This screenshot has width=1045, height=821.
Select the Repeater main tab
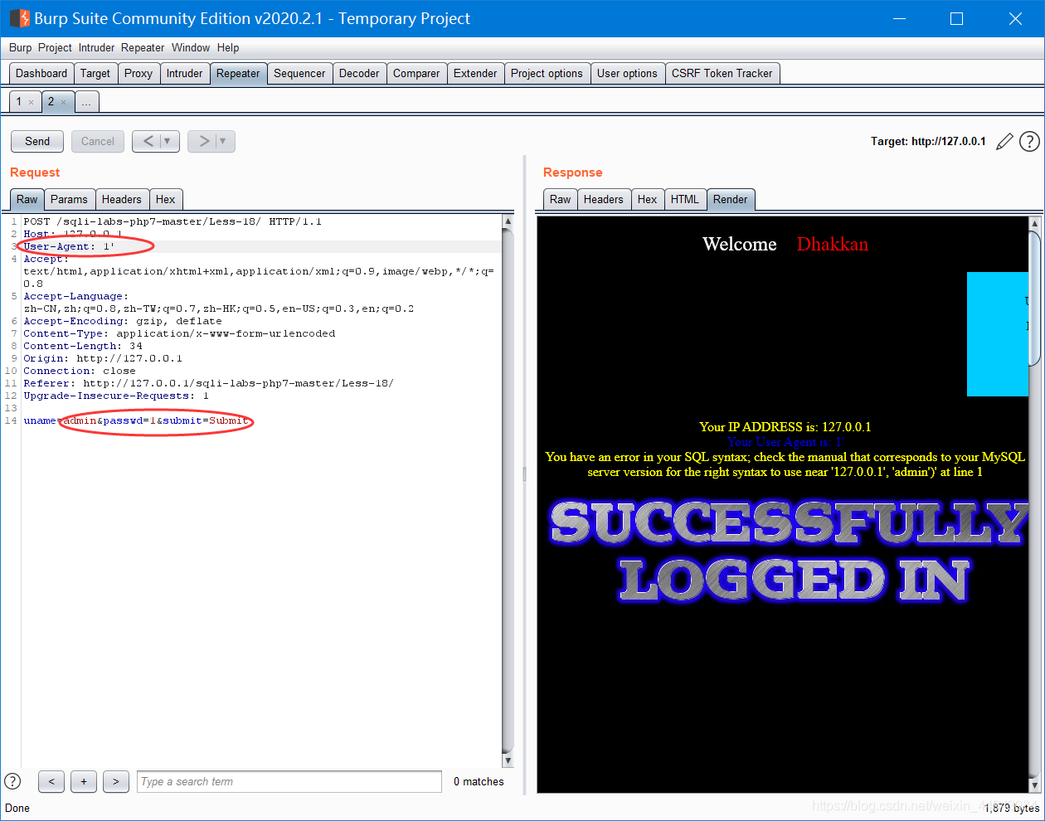pos(238,73)
